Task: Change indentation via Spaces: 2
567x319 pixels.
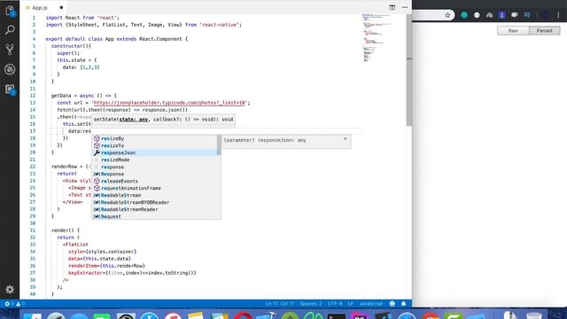Action: point(311,304)
